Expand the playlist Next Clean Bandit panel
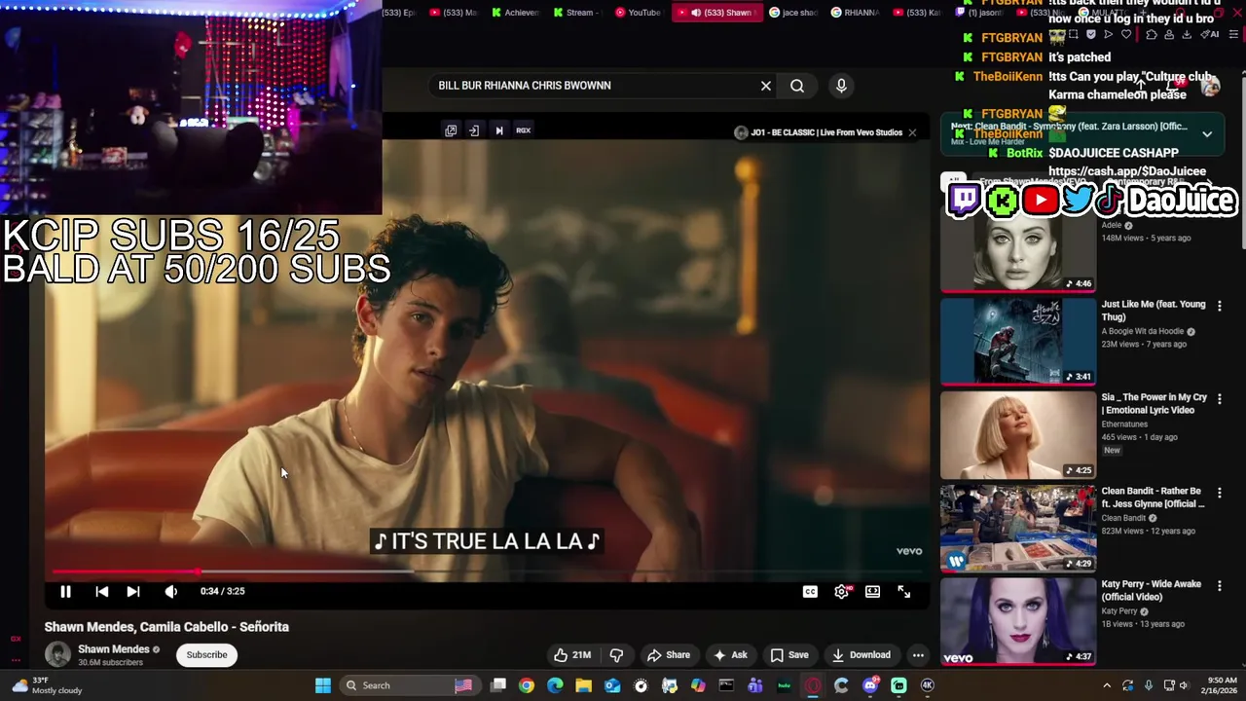The height and width of the screenshot is (701, 1246). point(1207,134)
